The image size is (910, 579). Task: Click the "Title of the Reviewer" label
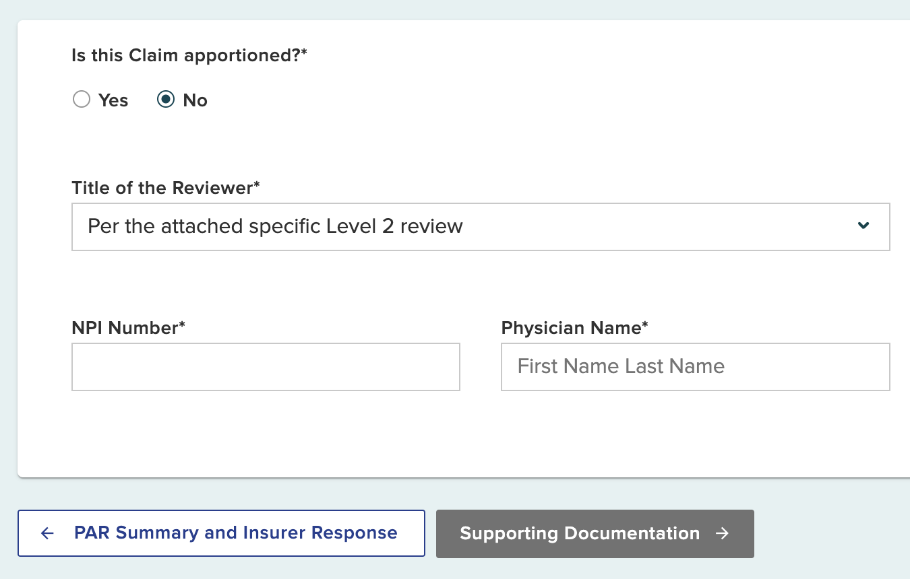[166, 188]
